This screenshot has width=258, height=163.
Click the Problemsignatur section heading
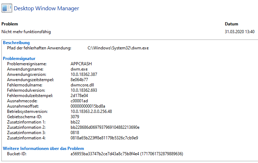coord(19,59)
